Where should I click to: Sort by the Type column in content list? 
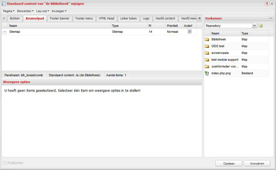click(129, 26)
